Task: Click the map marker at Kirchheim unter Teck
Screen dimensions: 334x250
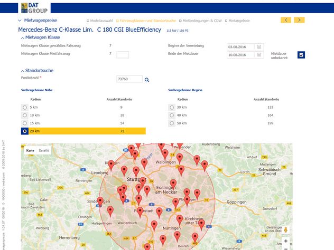Action: click(201, 224)
